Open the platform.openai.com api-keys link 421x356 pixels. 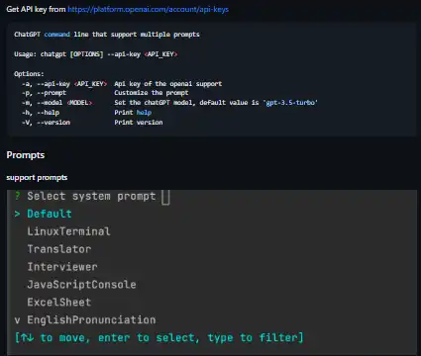(148, 9)
